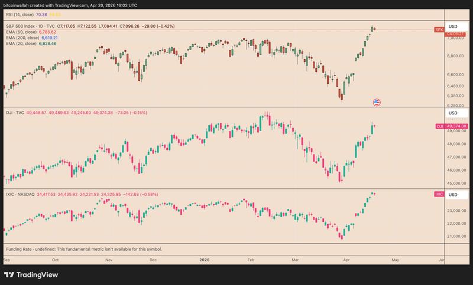Click the bitcoinwallah created with TradingView.com caption
This screenshot has height=285, width=473.
(x=72, y=5)
